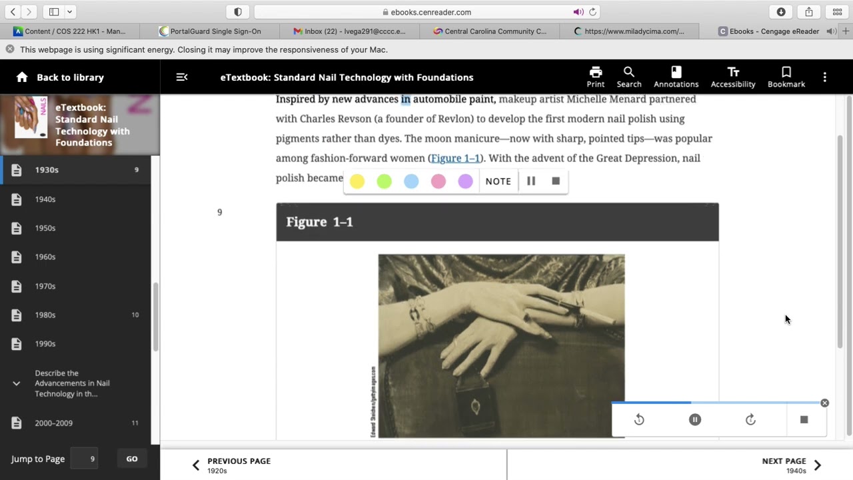Choose blue highlight color

click(411, 181)
